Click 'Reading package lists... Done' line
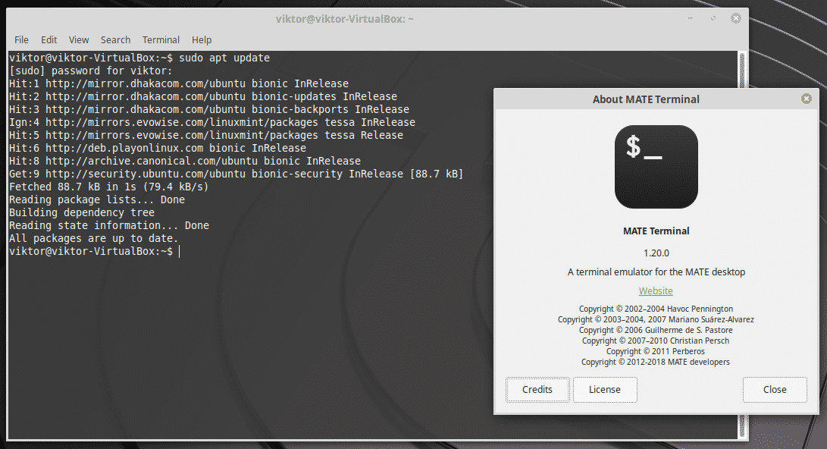Screen dimensions: 827x449 pos(97,199)
